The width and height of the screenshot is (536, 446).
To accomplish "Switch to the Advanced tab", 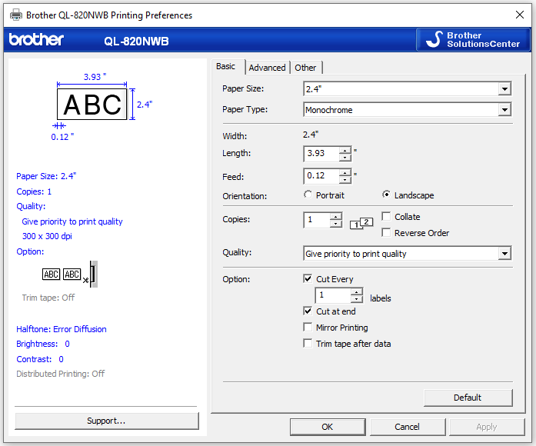I will [x=267, y=68].
